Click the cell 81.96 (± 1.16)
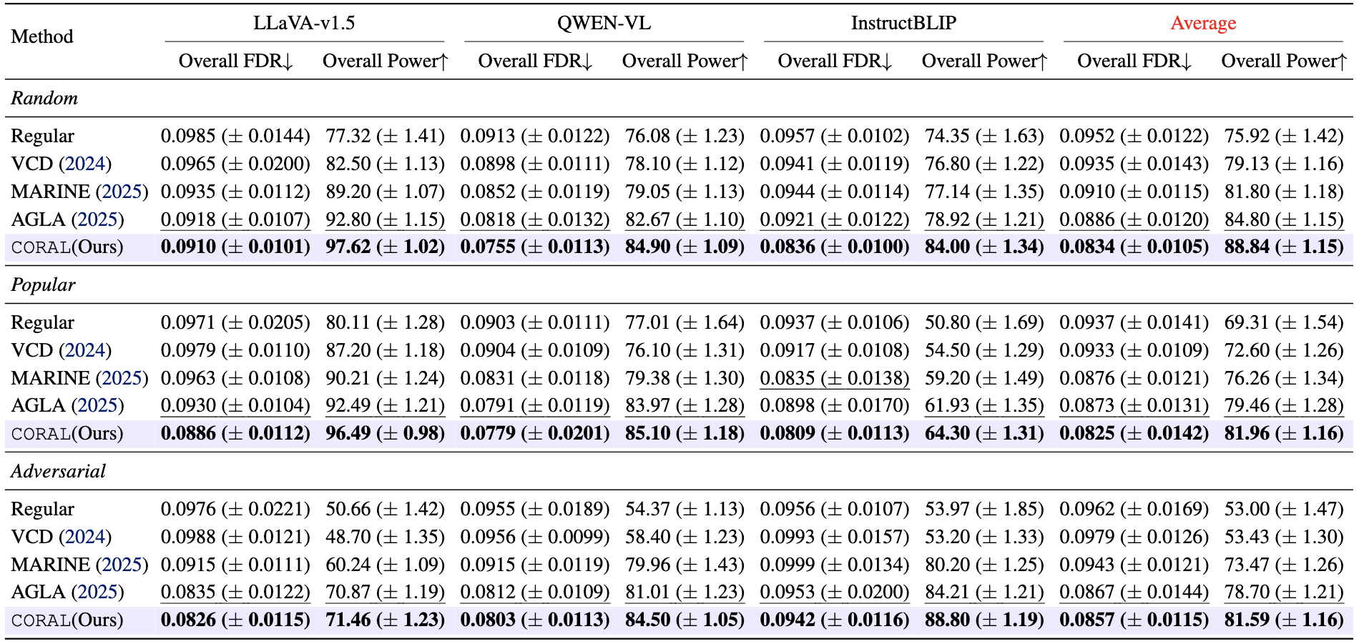This screenshot has width=1359, height=644. click(1284, 434)
